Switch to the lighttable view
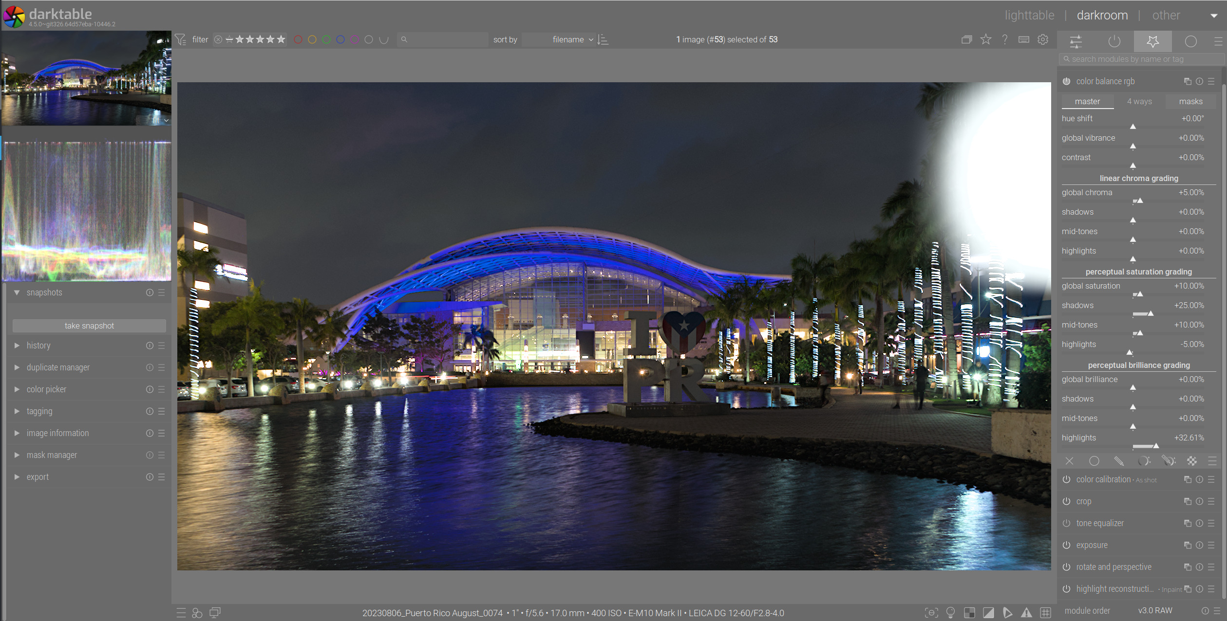Screen dimensions: 1227x621 point(1029,15)
